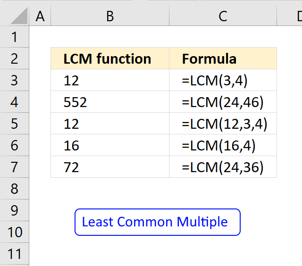The image size is (302, 266).
Task: Click cell with =LCM(12,3,4)
Action: 223,124
